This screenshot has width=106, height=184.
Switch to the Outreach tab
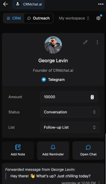[39, 18]
